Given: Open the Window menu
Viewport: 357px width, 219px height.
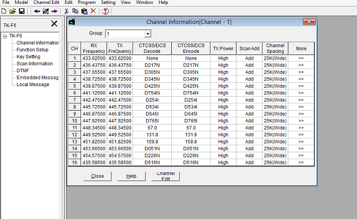Looking at the screenshot, I should (144, 2).
